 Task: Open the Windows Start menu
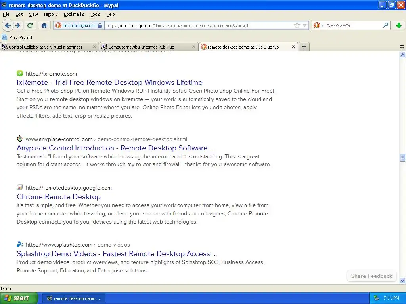[19, 298]
